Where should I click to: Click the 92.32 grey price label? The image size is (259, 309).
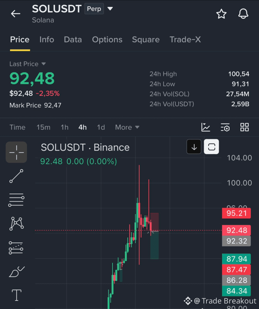click(x=236, y=241)
